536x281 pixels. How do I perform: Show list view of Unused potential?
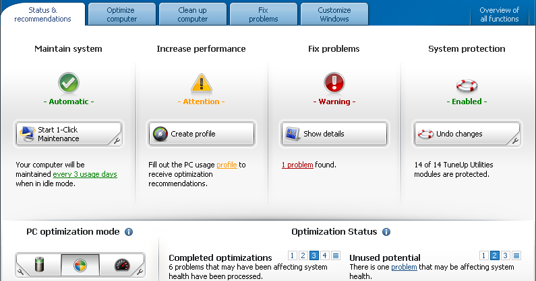click(516, 255)
